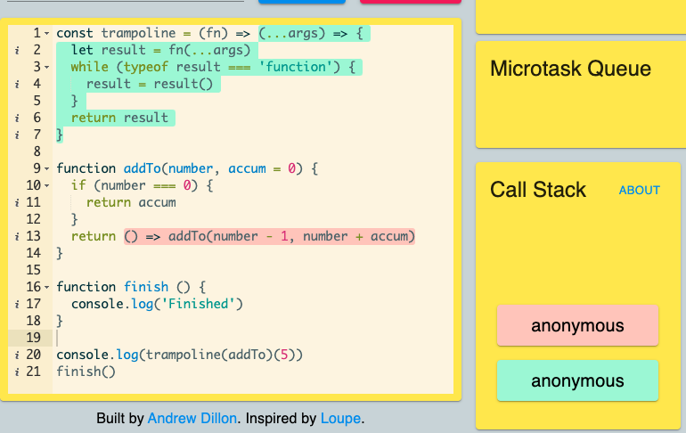Fold the if block on line 10

tap(47, 186)
